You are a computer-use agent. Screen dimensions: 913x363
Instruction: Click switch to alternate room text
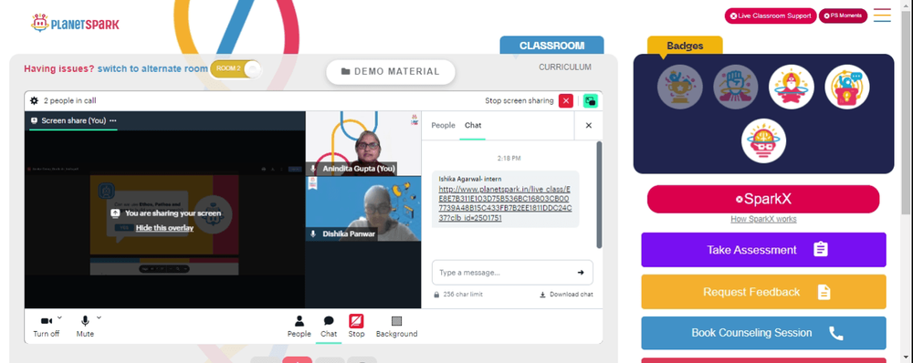point(152,68)
